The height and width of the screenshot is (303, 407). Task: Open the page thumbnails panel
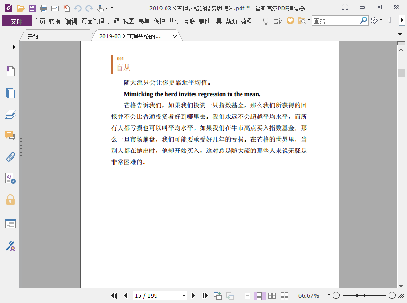(10, 93)
